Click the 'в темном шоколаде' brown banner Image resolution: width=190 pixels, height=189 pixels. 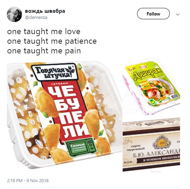click(158, 159)
